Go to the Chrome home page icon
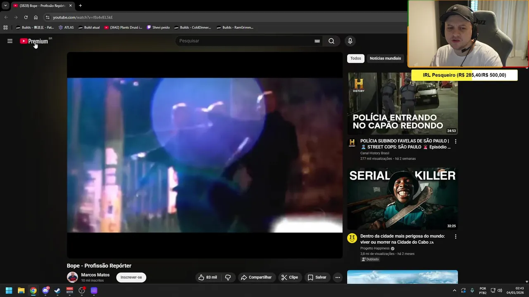 pos(36,17)
